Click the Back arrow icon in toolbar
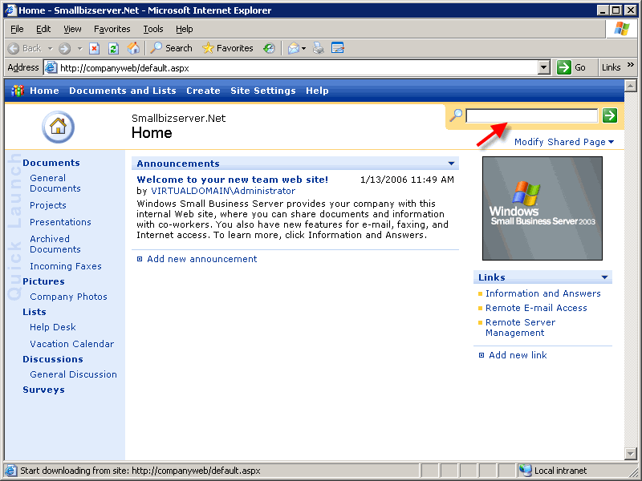Screen dimensions: 642x481 [x=13, y=48]
